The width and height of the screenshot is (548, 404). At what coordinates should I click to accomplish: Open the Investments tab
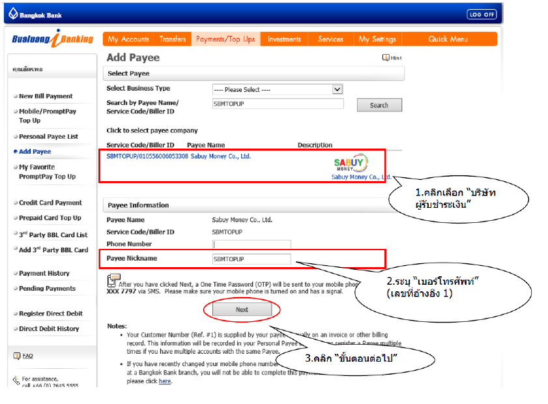point(284,39)
